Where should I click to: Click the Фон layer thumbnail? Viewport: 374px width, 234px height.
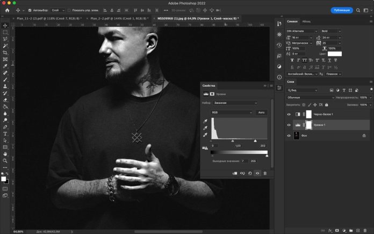(297, 136)
